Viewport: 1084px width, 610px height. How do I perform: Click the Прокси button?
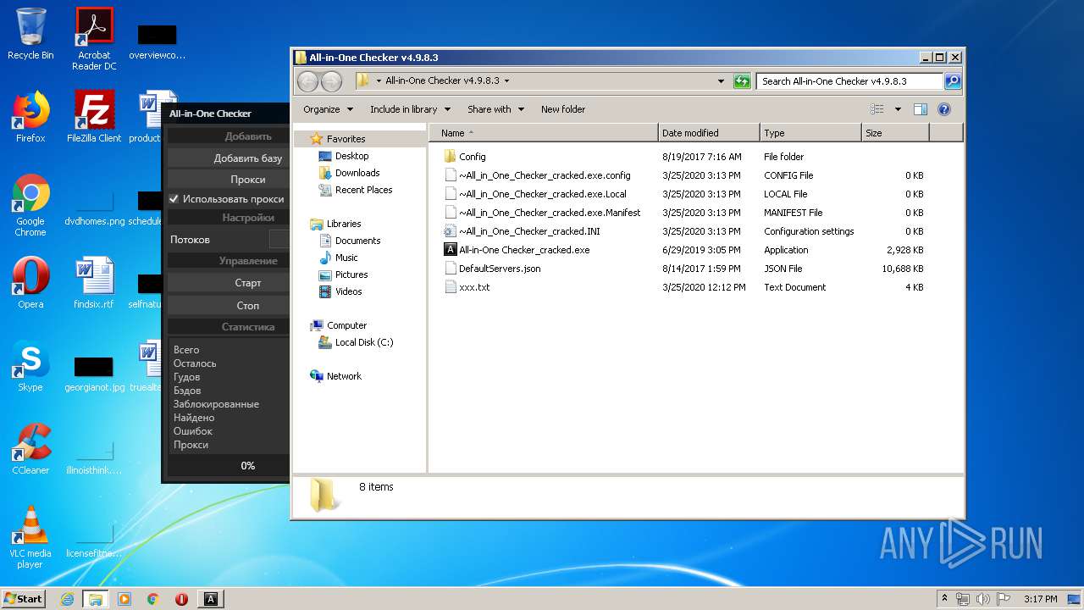(229, 180)
